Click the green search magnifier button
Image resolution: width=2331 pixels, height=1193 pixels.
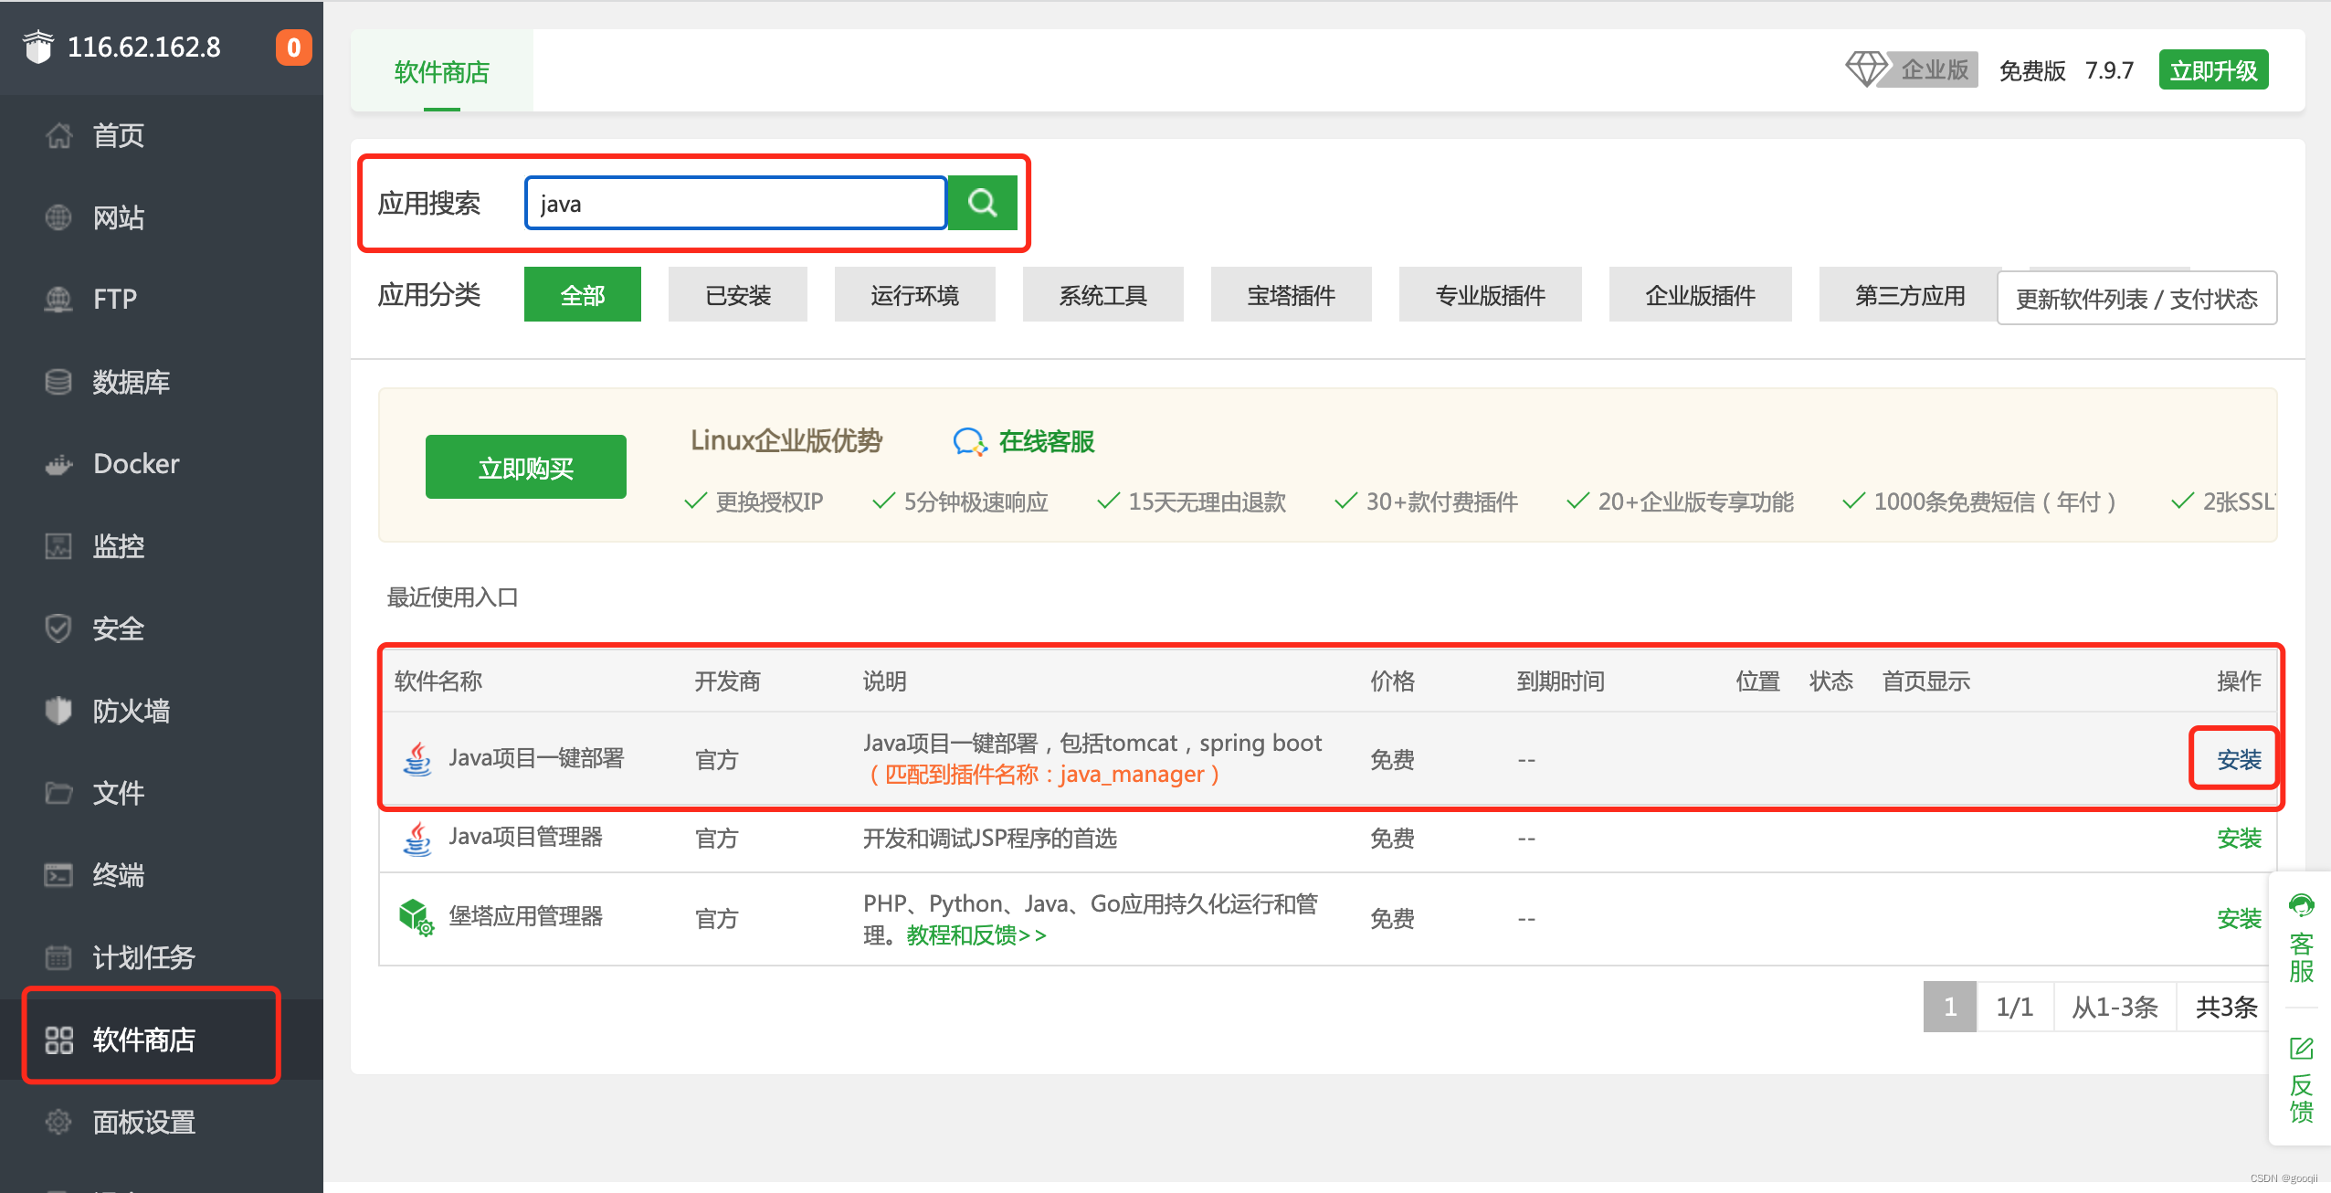pyautogui.click(x=982, y=203)
